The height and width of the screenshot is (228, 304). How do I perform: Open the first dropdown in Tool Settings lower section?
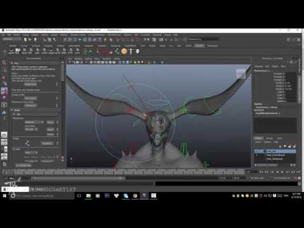coord(34,122)
